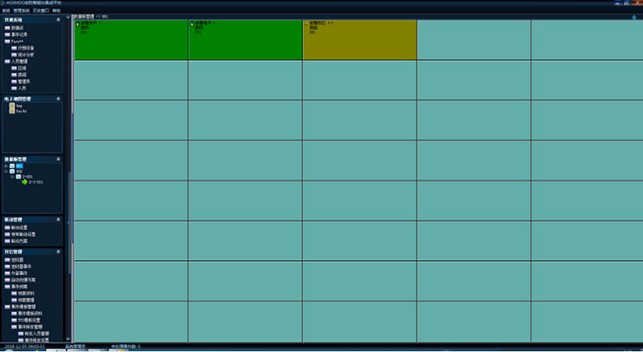The image size is (643, 352).
Task: Open the 帮助 menu in menu bar
Action: coord(57,9)
